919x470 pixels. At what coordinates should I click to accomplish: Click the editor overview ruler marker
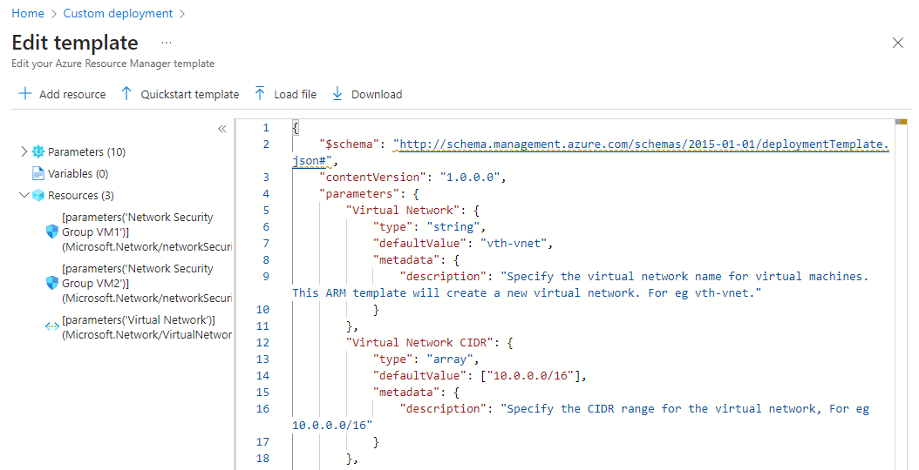click(x=901, y=122)
